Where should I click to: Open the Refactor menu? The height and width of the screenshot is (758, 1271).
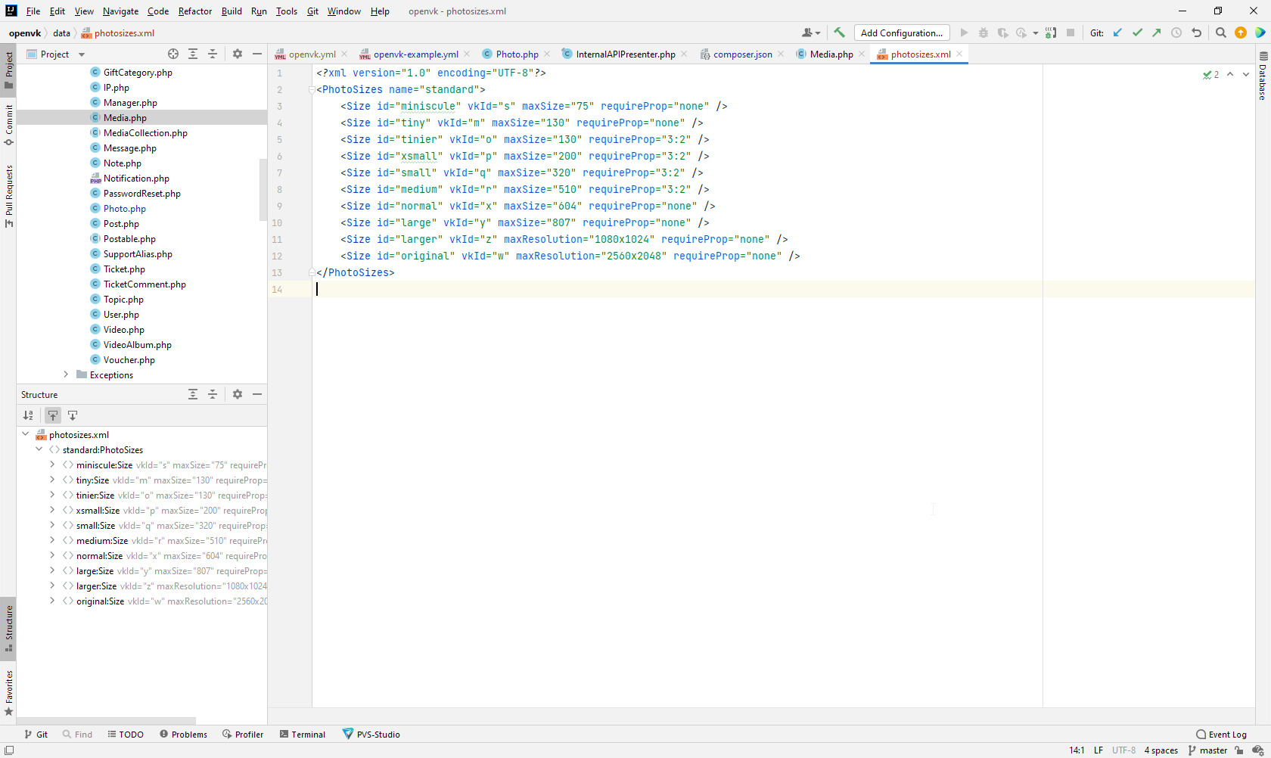click(194, 11)
